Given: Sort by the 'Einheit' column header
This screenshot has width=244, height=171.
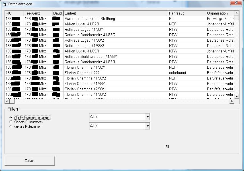Looking at the screenshot, I should point(116,13).
